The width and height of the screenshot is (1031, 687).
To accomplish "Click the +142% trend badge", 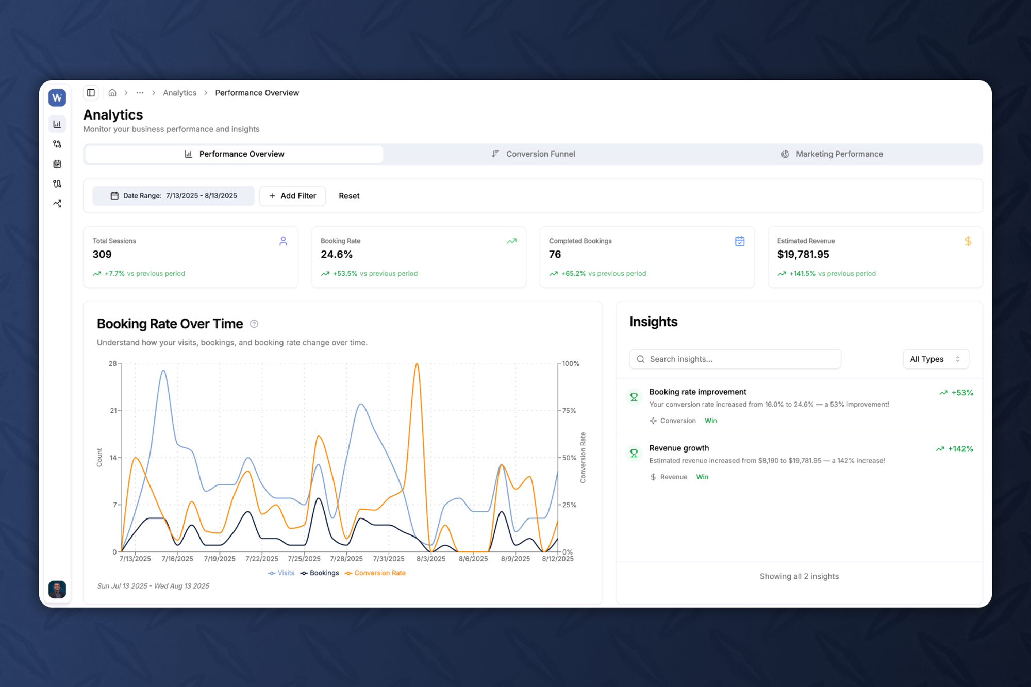I will click(954, 449).
